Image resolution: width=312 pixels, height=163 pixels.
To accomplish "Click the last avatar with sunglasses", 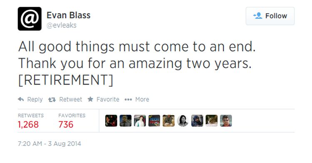I will click(226, 121).
